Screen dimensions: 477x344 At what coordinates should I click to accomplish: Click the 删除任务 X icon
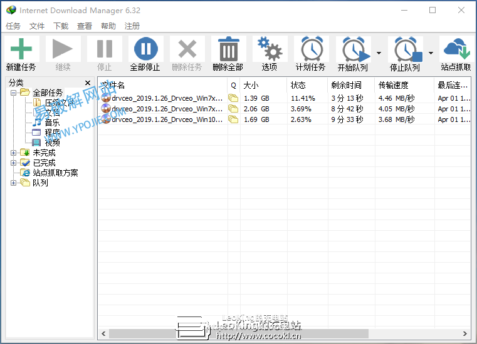tap(187, 49)
